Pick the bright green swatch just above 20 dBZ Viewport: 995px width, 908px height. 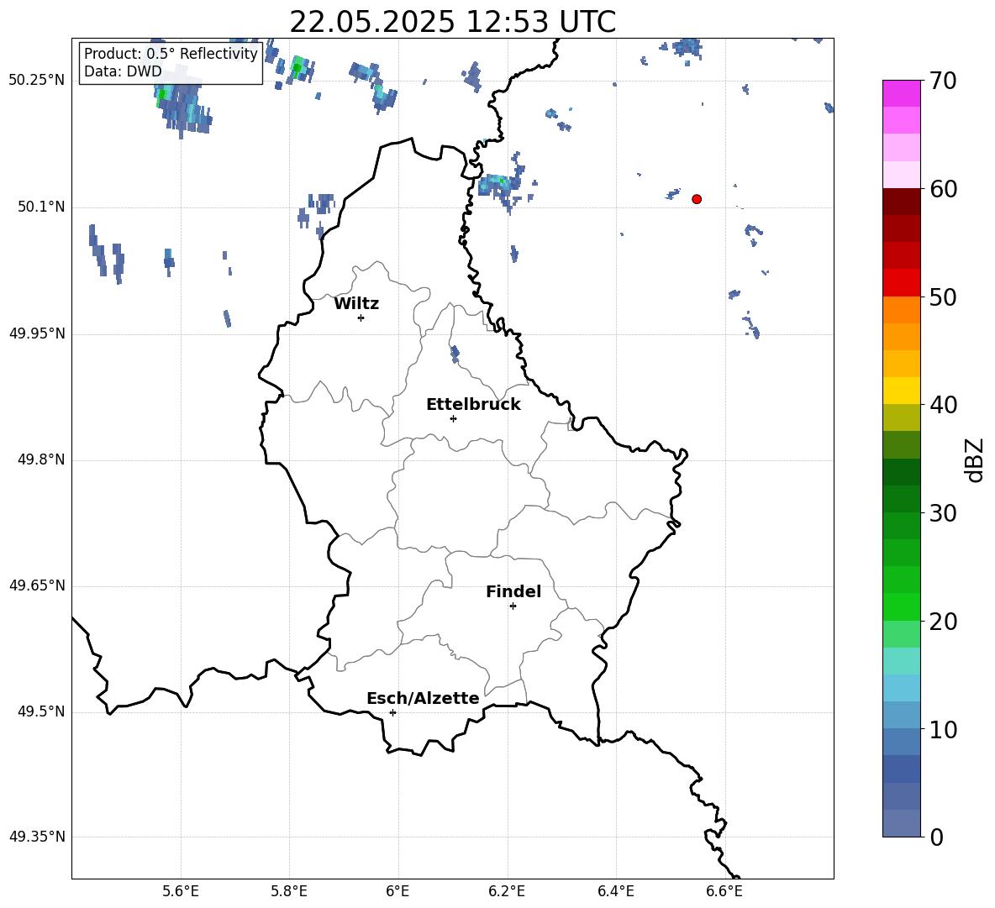pyautogui.click(x=901, y=606)
